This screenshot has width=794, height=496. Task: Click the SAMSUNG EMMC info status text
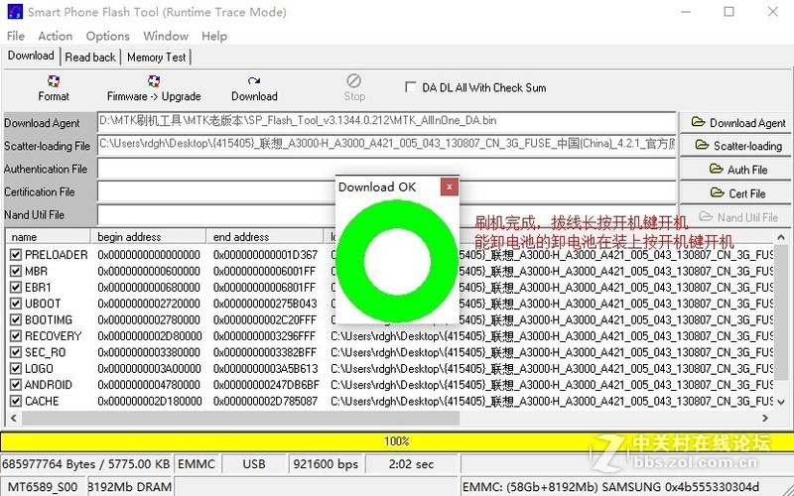point(611,487)
